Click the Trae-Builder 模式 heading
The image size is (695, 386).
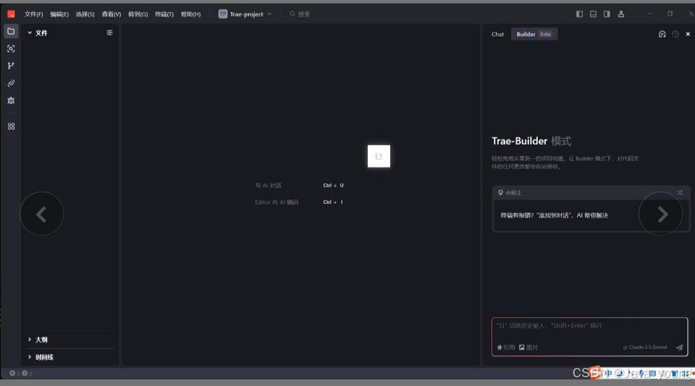531,141
